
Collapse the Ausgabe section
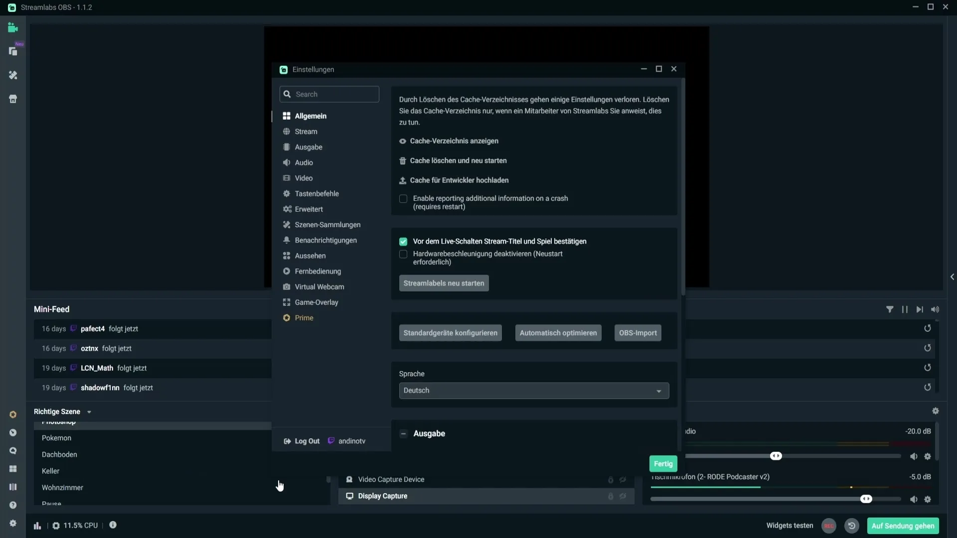(x=403, y=433)
